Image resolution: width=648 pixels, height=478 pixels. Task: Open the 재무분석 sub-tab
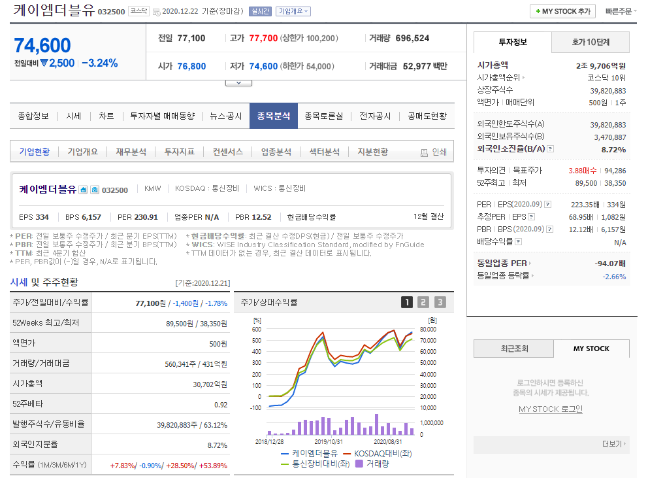131,152
